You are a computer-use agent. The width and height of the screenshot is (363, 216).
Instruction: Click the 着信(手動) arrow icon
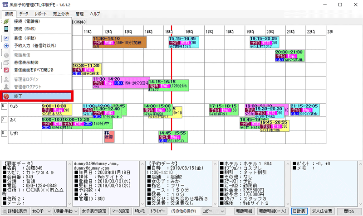(x=6, y=38)
